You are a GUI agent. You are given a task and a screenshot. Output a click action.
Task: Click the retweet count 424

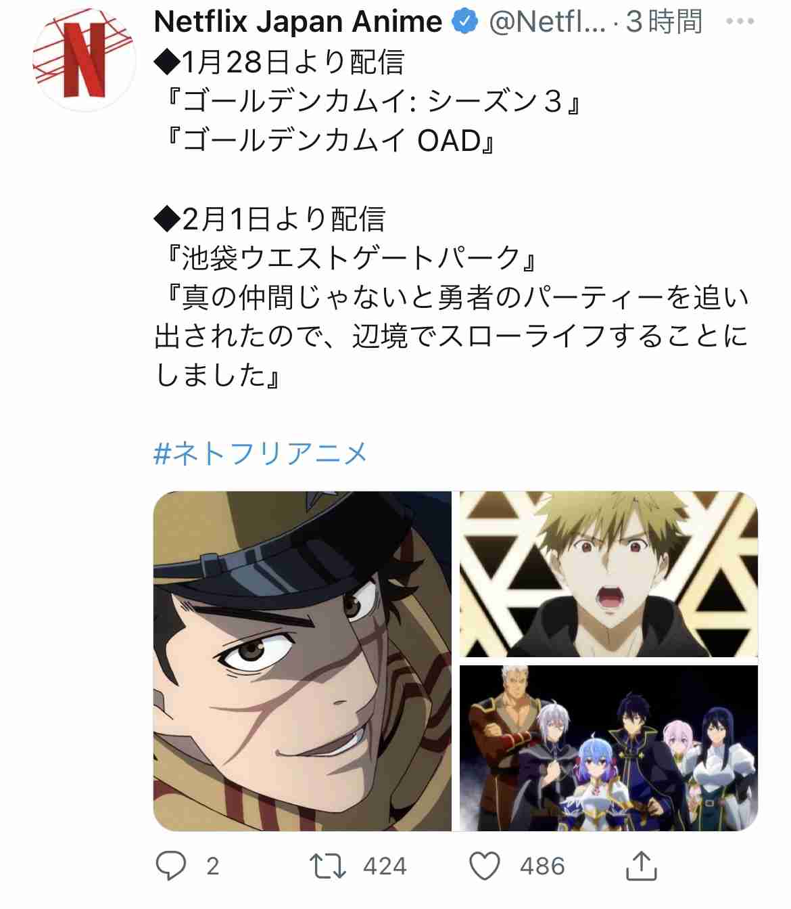[x=385, y=866]
